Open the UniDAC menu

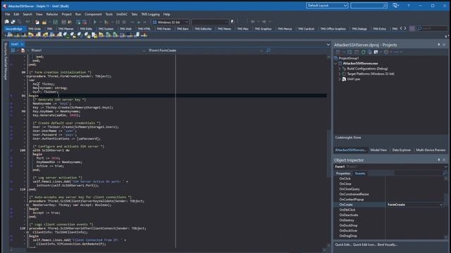pyautogui.click(x=122, y=14)
